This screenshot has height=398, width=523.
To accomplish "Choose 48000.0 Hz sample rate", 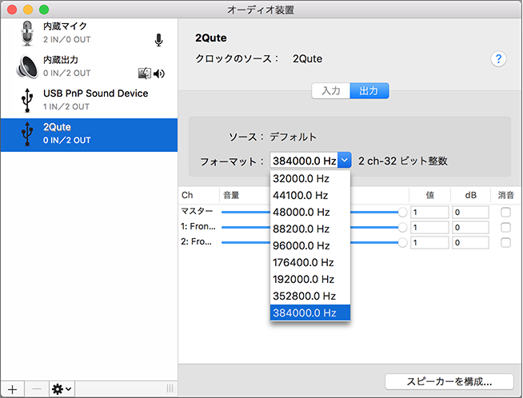I will point(310,213).
